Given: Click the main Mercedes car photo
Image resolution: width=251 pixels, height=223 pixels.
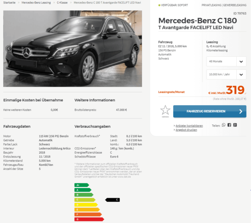Looking at the screenshot, I should click(72, 48).
